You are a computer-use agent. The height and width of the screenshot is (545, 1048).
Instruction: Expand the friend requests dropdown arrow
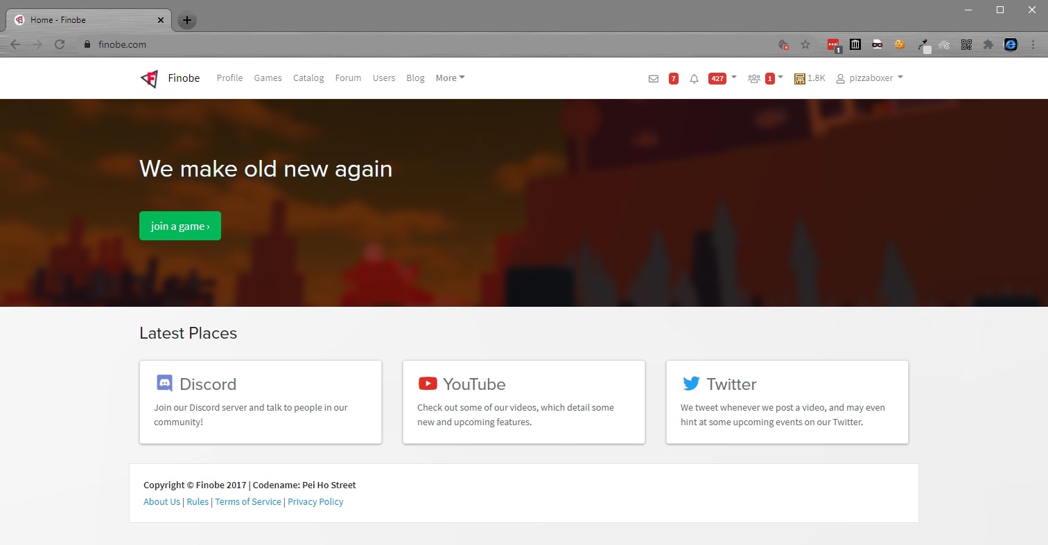[780, 77]
